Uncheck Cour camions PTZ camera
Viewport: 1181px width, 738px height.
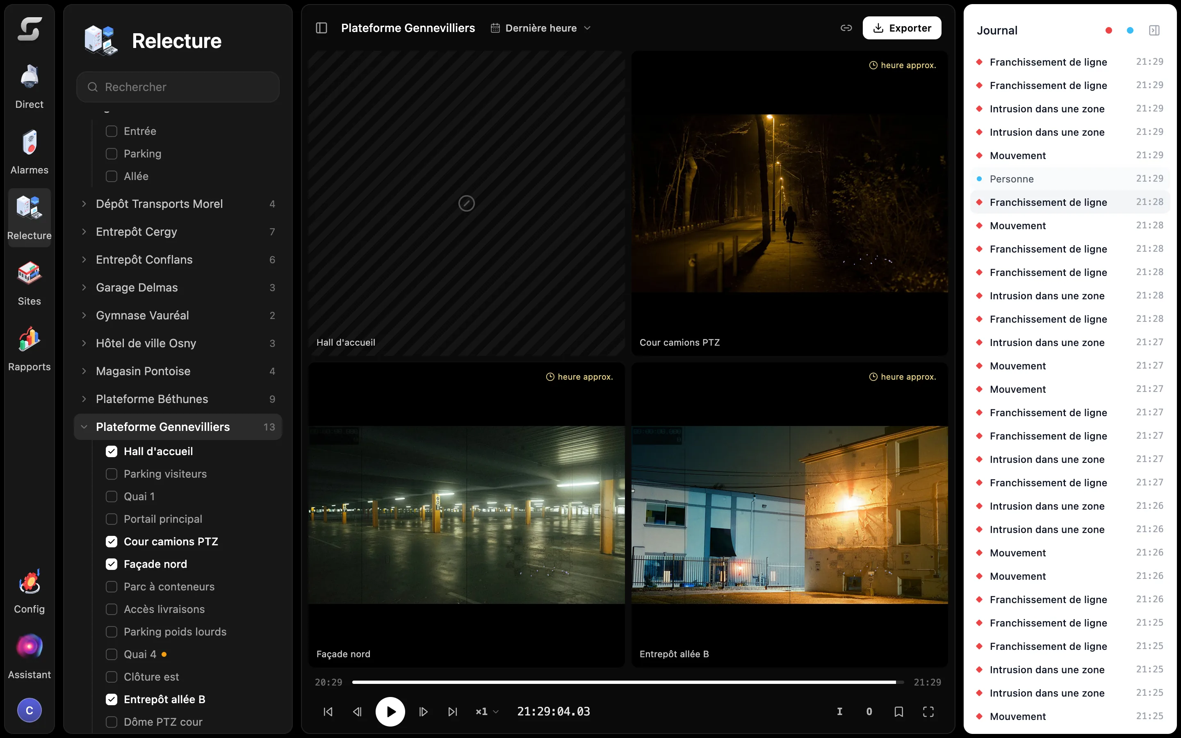pos(111,541)
